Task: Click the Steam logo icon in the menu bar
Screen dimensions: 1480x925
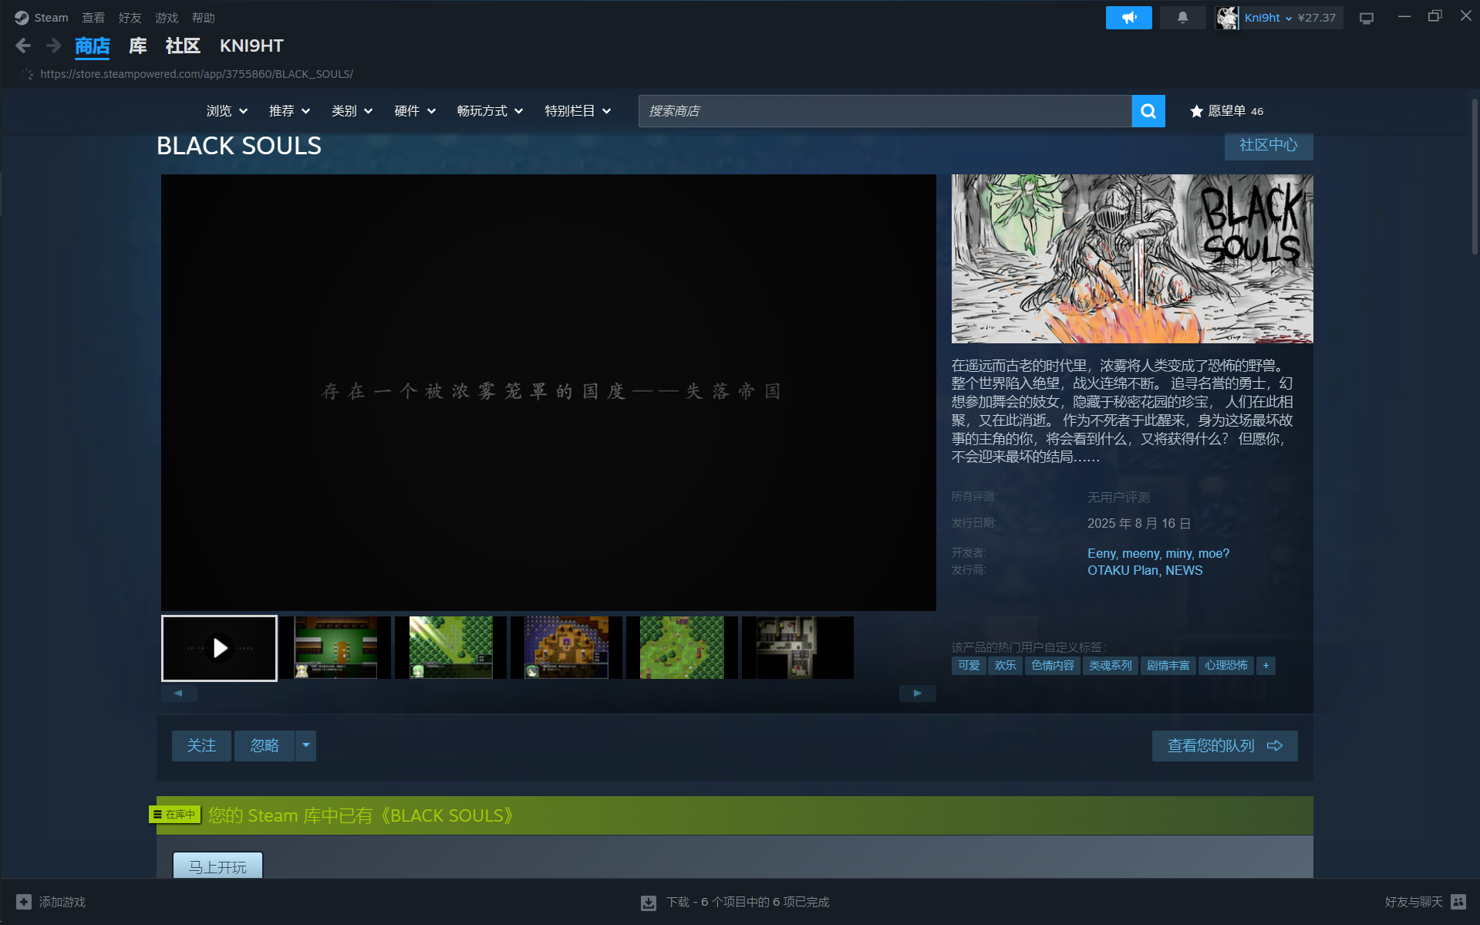Action: (x=21, y=18)
